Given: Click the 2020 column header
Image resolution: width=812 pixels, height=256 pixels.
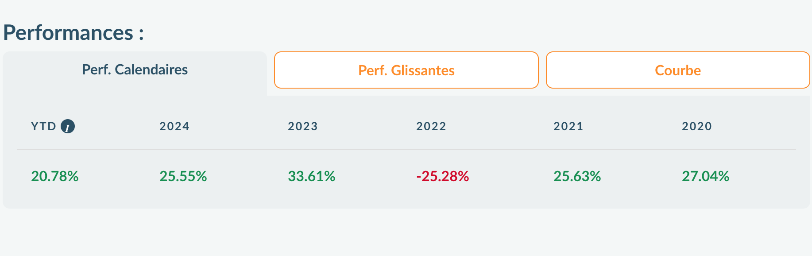Looking at the screenshot, I should click(697, 127).
